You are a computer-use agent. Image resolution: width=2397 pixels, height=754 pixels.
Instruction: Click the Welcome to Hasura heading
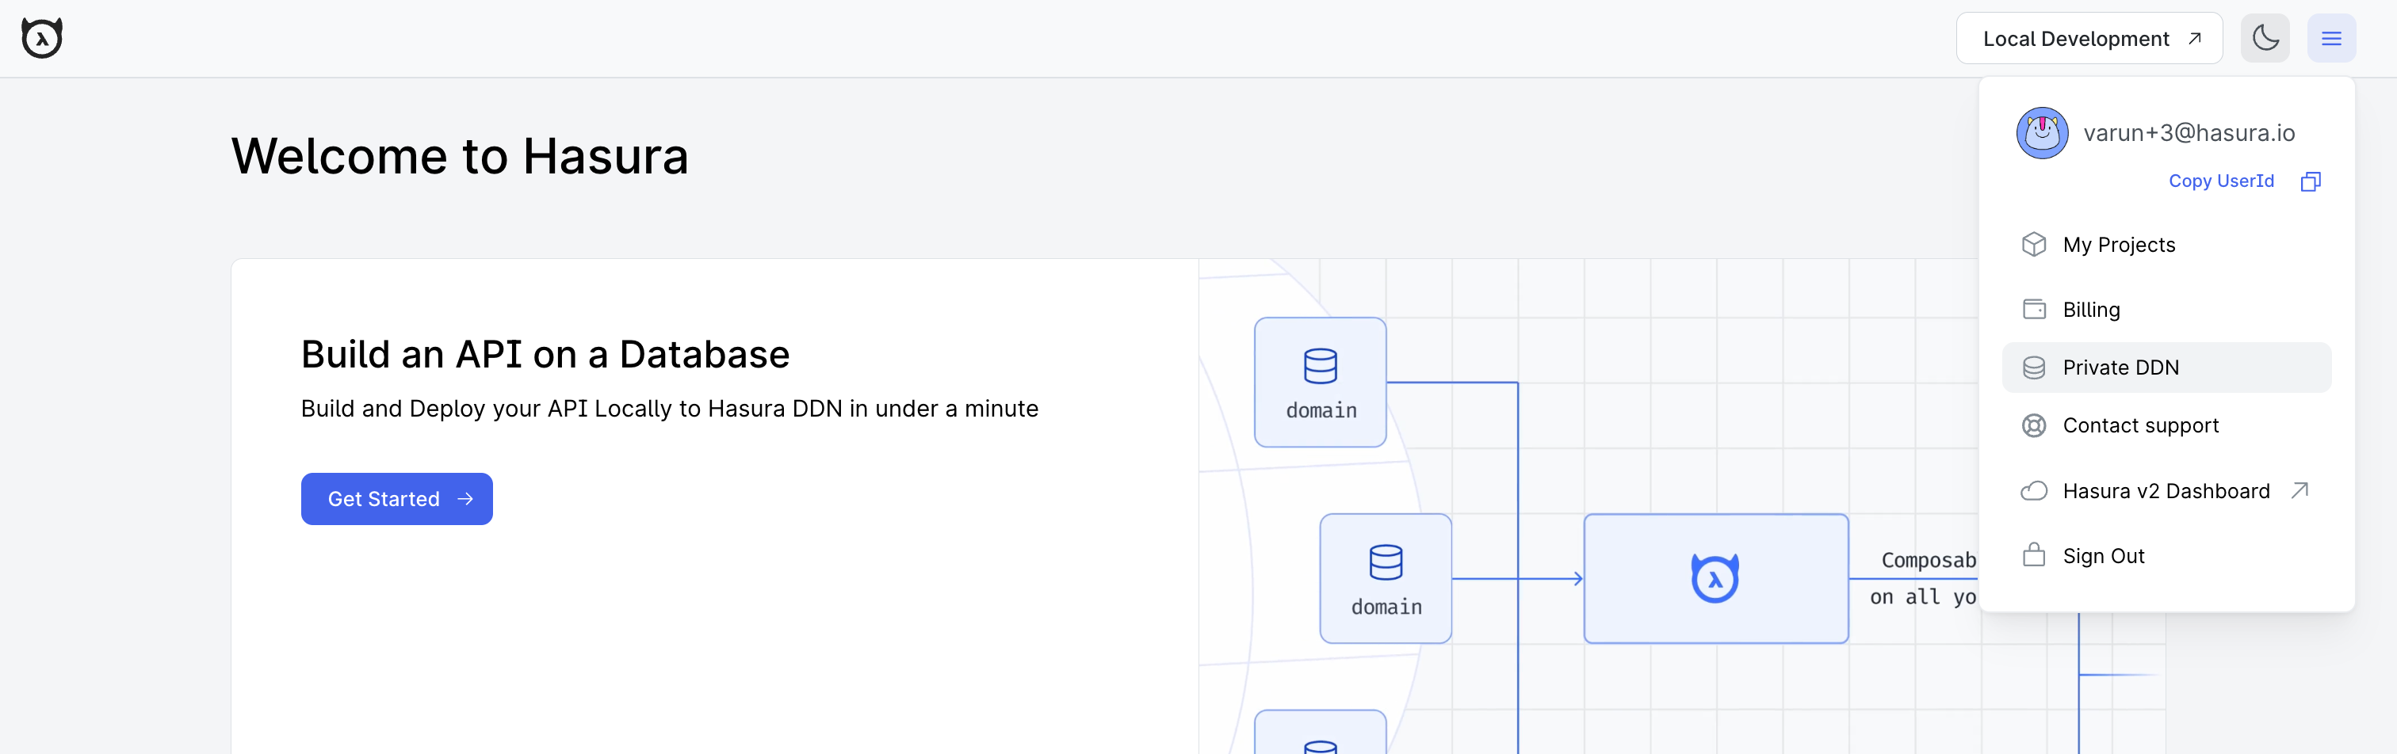pos(460,155)
